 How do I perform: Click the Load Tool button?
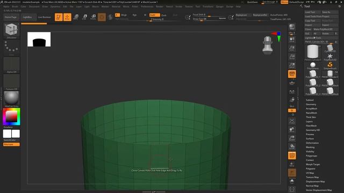click(313, 12)
